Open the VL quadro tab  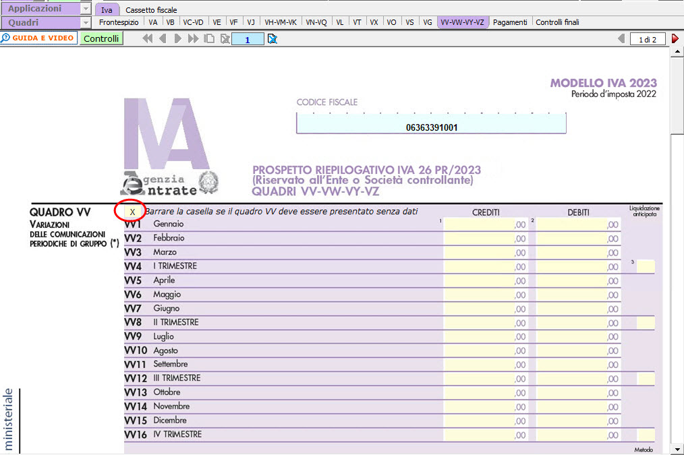(x=340, y=22)
